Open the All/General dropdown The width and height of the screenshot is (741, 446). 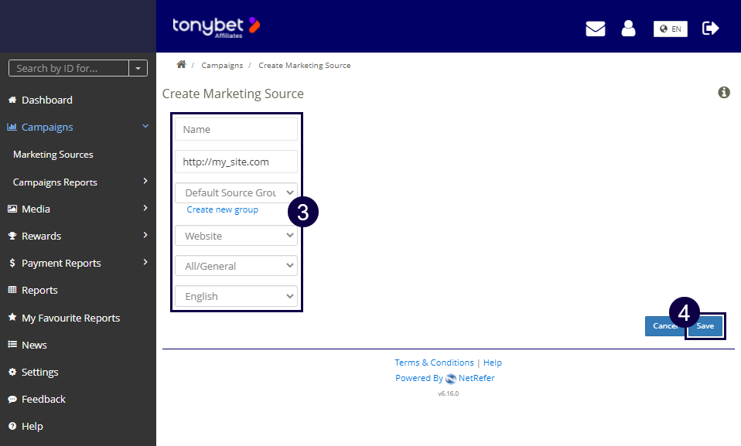[x=235, y=265]
